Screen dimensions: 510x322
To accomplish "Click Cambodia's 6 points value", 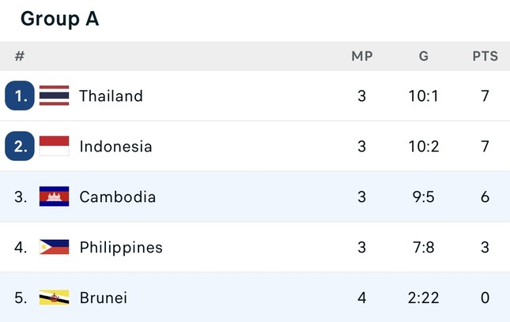I will pyautogui.click(x=485, y=197).
